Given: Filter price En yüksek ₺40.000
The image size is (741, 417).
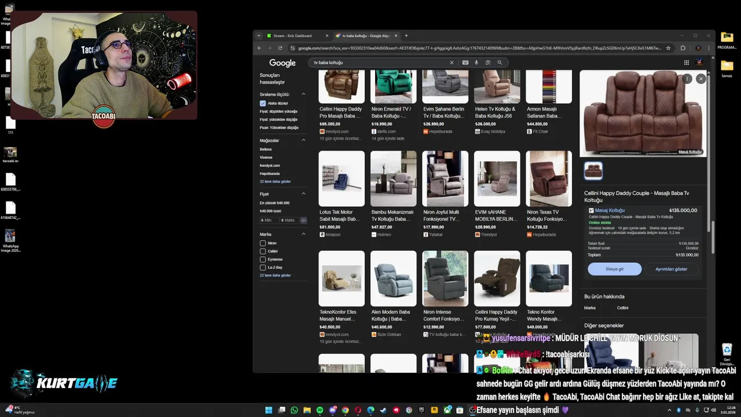Looking at the screenshot, I should click(274, 203).
